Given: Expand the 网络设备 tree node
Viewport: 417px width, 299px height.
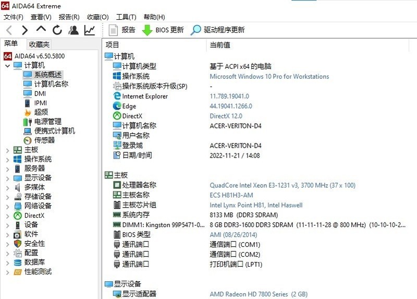Looking at the screenshot, I should 8,206.
